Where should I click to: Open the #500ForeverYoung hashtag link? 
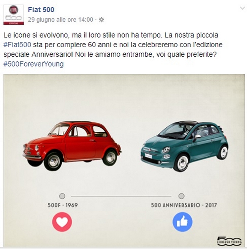pos(33,64)
